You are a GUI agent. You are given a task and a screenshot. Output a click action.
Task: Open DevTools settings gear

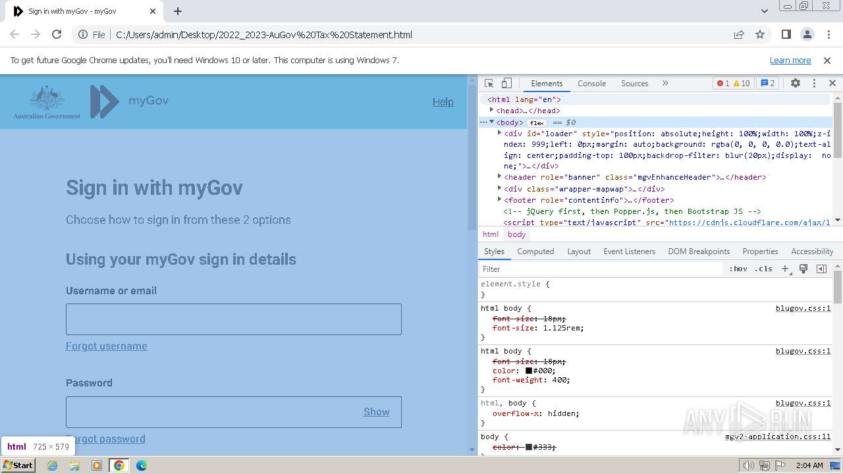(796, 84)
